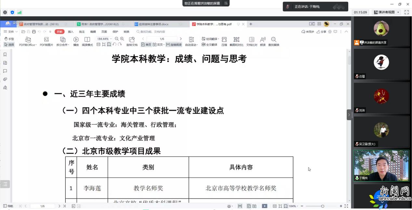Open the 保护 ribbon tab
Image resolution: width=412 pixels, height=210 pixels.
(115, 32)
